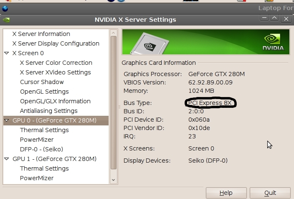
Task: Click the sidebar scrollbar down arrow
Action: coord(113,180)
